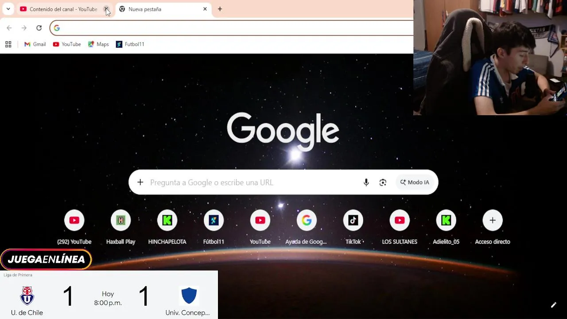567x319 pixels.
Task: Close the Contenido del canal YouTube tab
Action: coord(106,9)
